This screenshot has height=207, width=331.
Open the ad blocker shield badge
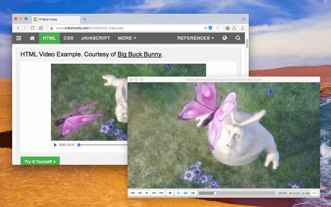[x=210, y=28]
